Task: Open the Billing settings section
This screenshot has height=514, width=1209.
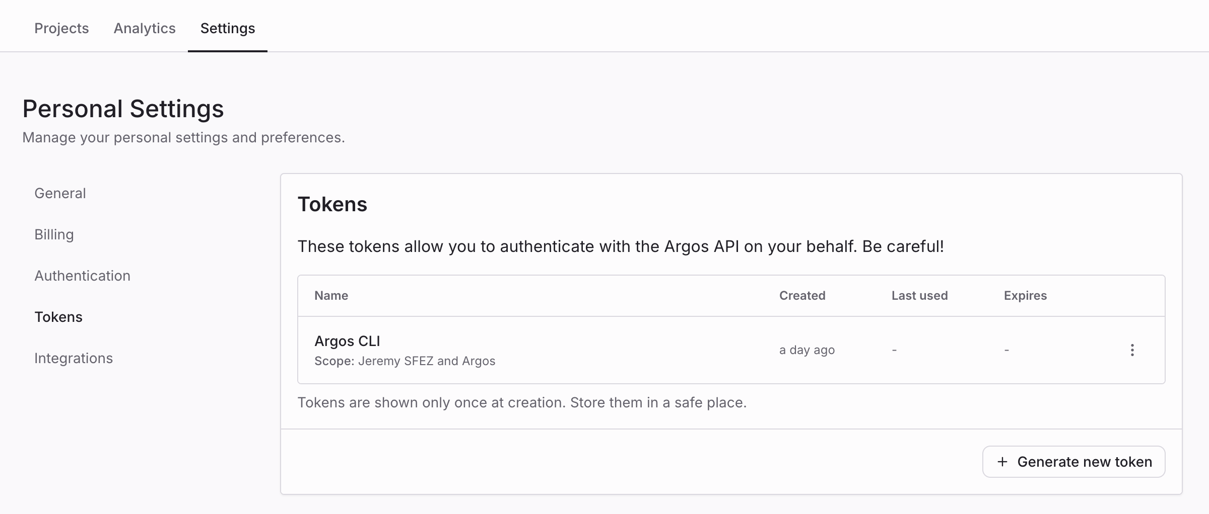Action: tap(54, 234)
